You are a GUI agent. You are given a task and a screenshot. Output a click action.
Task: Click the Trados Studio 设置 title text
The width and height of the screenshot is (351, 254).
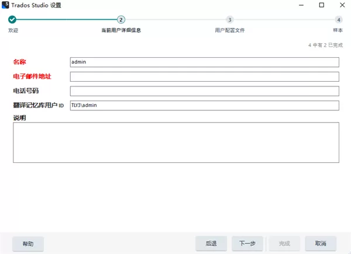(36, 5)
